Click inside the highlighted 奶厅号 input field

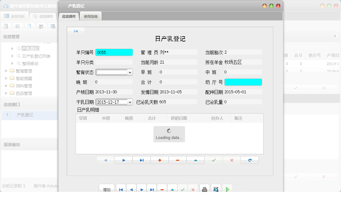tap(243, 82)
